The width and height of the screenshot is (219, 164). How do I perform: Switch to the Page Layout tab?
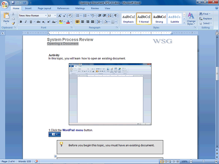[44, 8]
